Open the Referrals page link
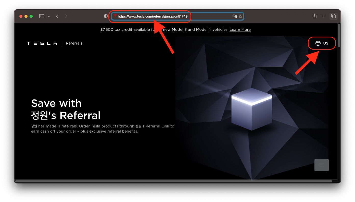Screen dimensions: 355x202 coord(74,43)
